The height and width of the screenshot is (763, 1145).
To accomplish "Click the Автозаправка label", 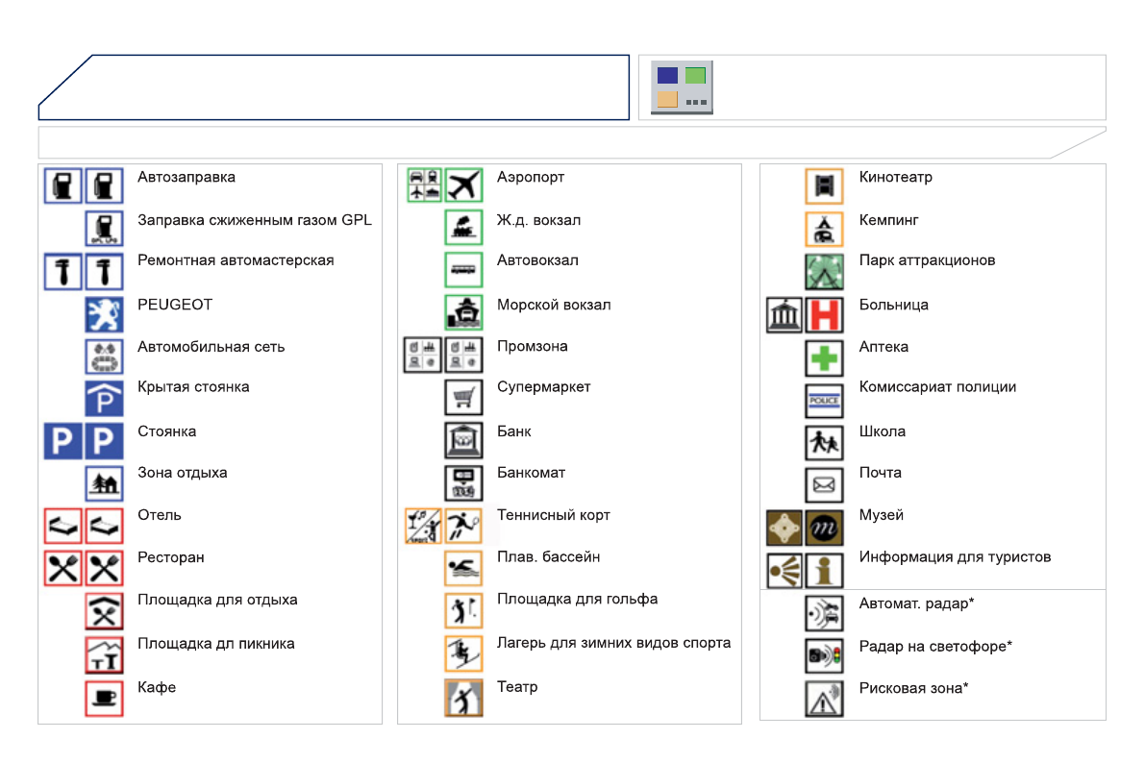I will [x=187, y=178].
